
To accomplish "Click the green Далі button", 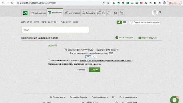I will click(95, 70).
